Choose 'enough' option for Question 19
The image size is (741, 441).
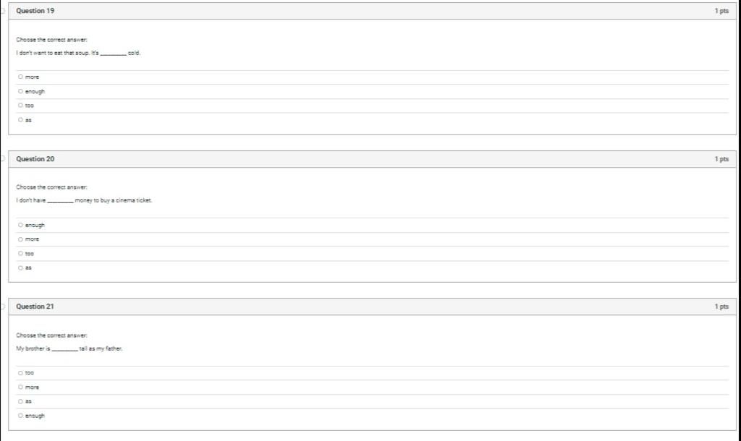(20, 91)
